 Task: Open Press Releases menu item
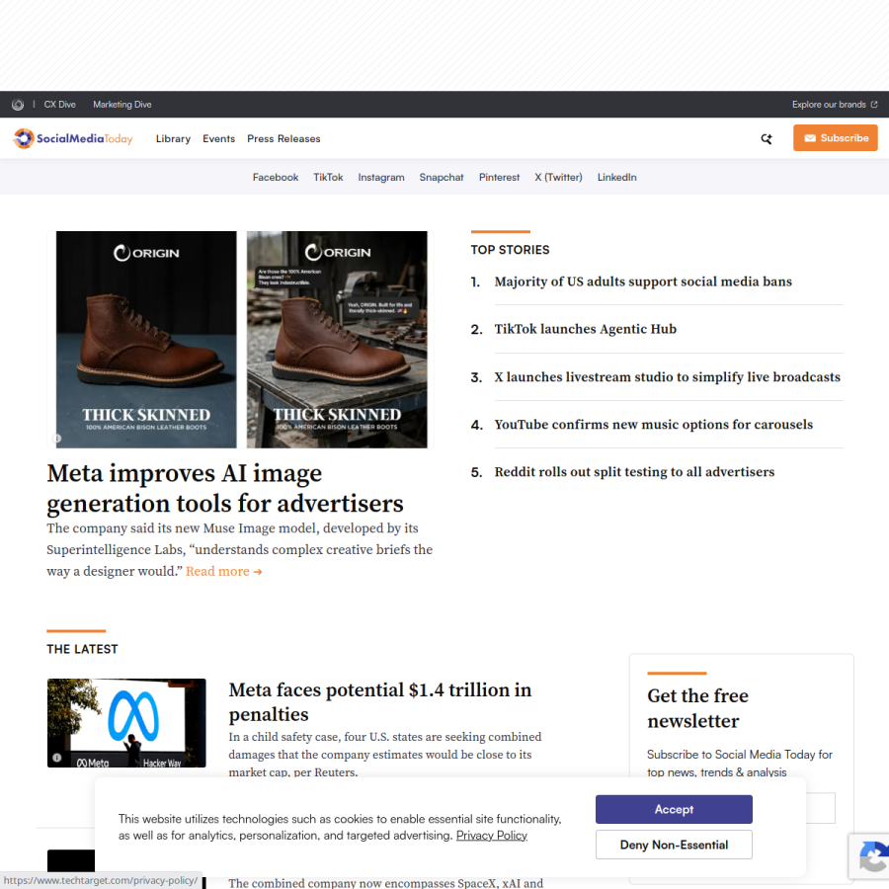pos(284,139)
